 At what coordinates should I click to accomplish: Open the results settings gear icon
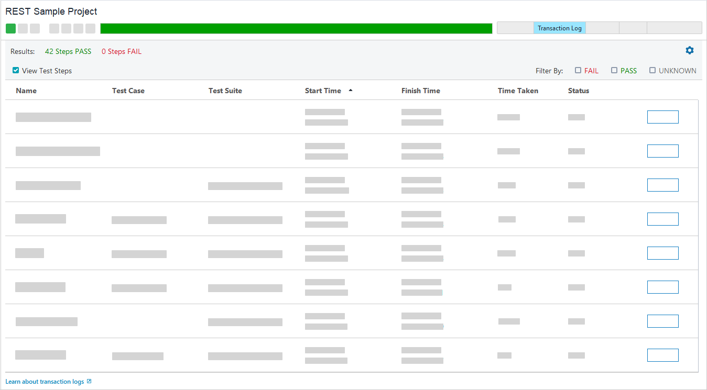(x=689, y=50)
